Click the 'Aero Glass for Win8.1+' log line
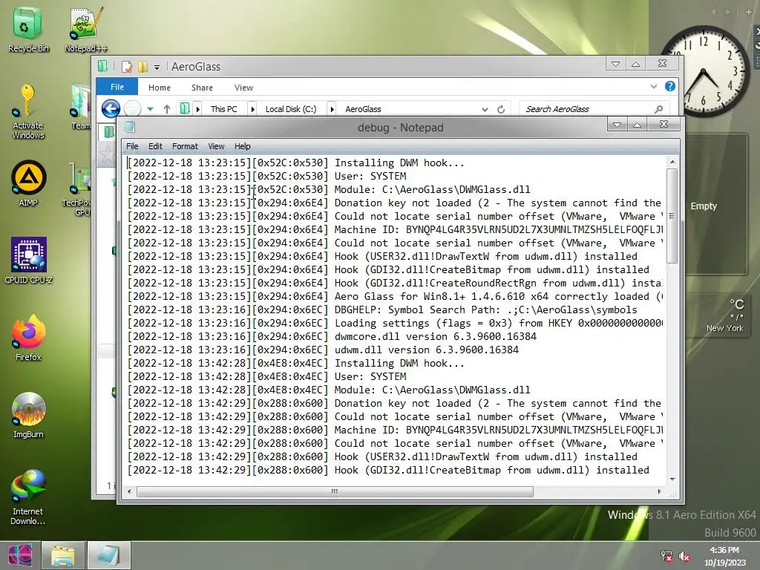Viewport: 760px width, 570px height. click(395, 296)
